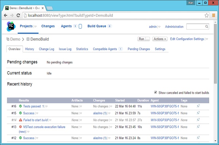Open the Pending Changes tab
This screenshot has width=219, height=145.
tap(139, 49)
